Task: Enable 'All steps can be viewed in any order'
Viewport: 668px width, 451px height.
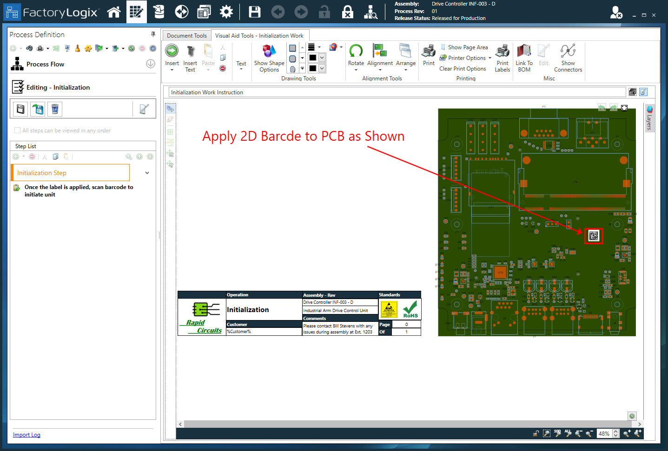Action: pos(18,131)
